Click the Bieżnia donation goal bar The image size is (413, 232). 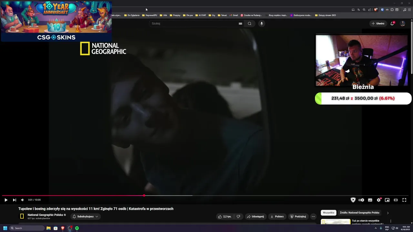tap(363, 98)
